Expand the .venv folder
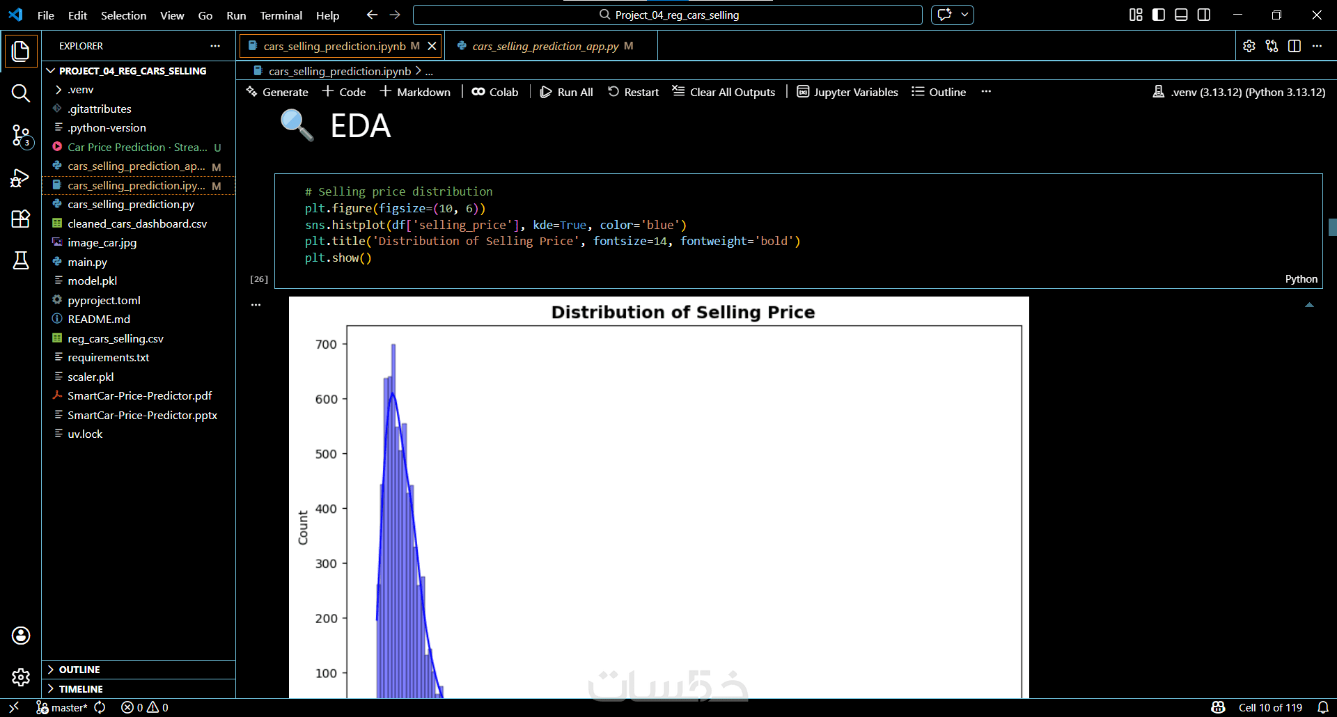This screenshot has height=717, width=1337. coord(81,90)
